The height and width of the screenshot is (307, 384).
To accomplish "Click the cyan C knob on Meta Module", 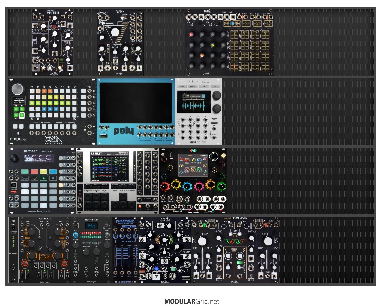I will coord(187,186).
